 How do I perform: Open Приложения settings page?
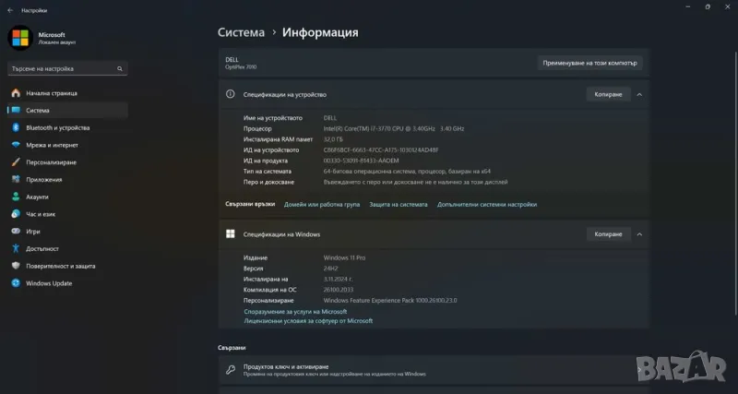coord(43,179)
